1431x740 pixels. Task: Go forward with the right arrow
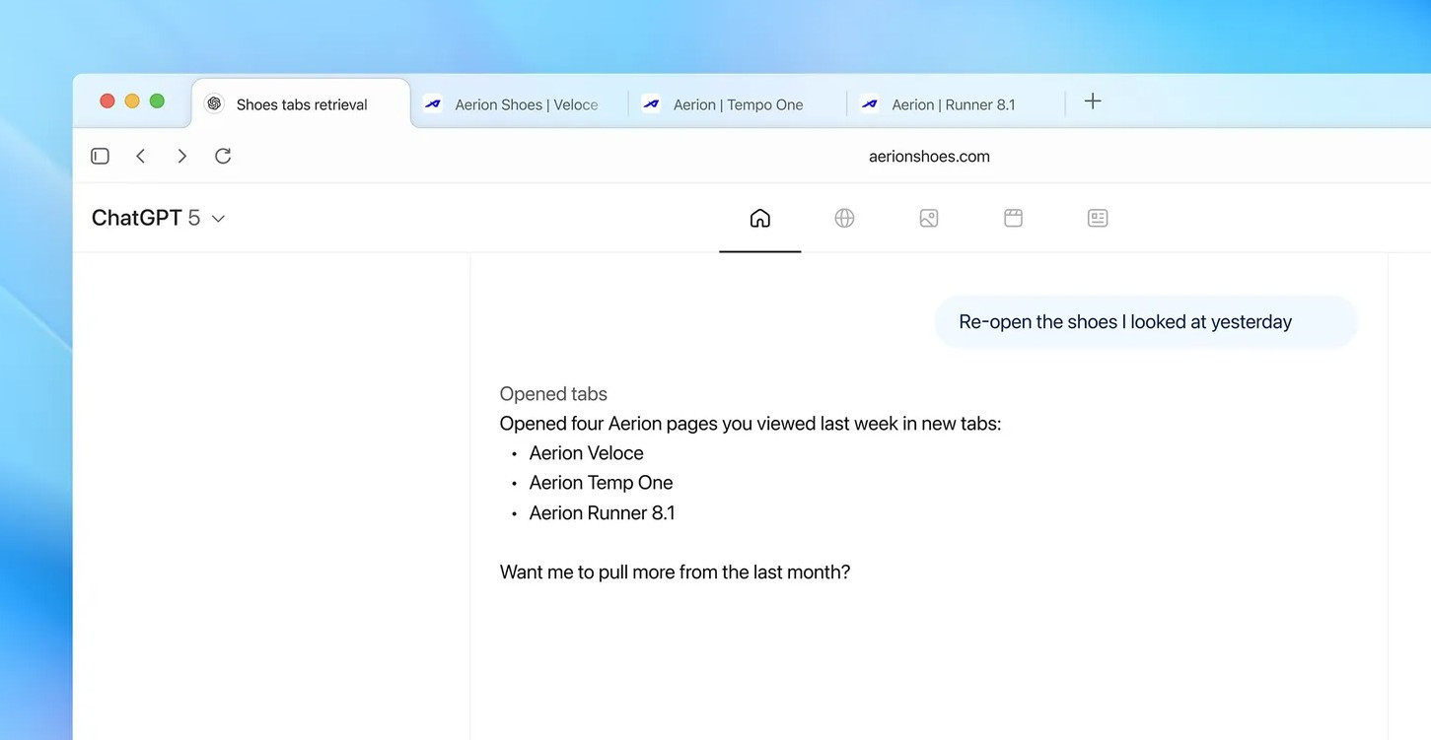[181, 156]
